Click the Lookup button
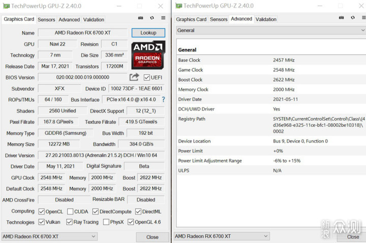Image resolution: width=366 pixels, height=243 pixels. 148,33
